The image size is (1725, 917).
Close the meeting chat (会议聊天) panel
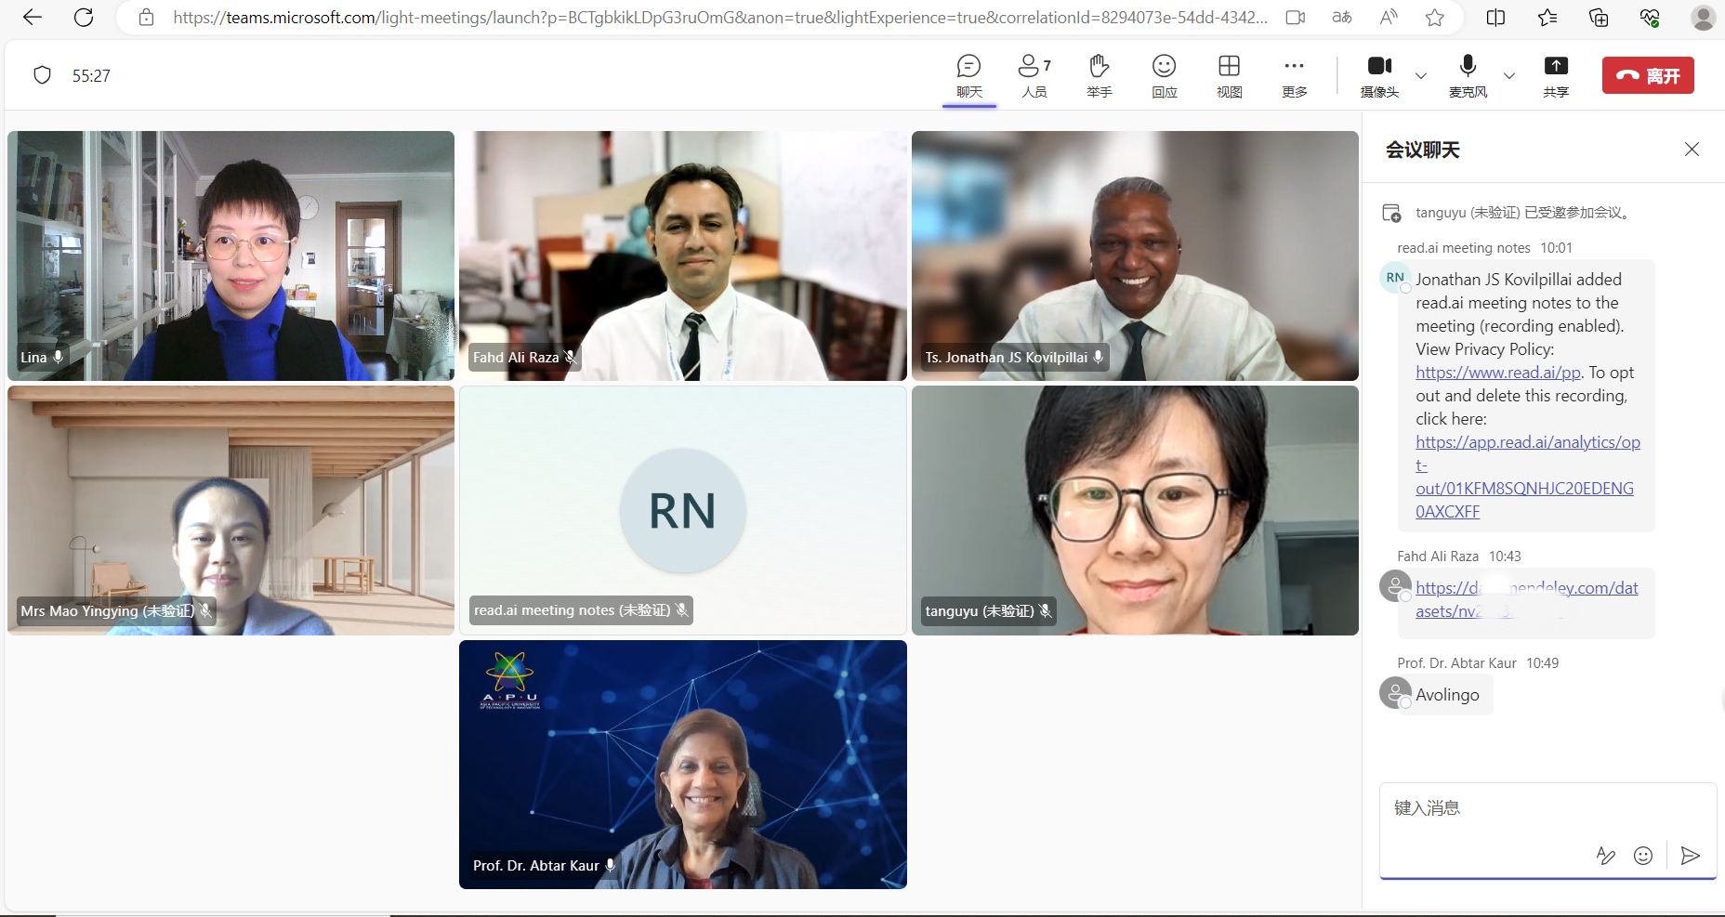tap(1692, 150)
